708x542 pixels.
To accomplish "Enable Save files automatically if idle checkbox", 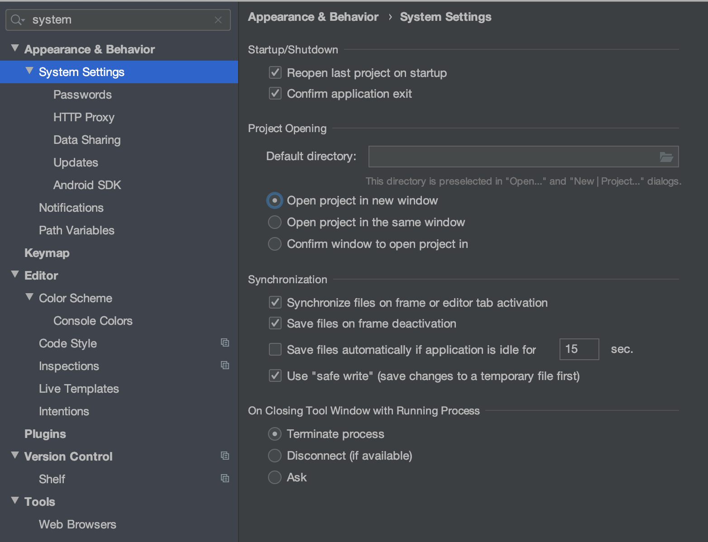I will 275,349.
